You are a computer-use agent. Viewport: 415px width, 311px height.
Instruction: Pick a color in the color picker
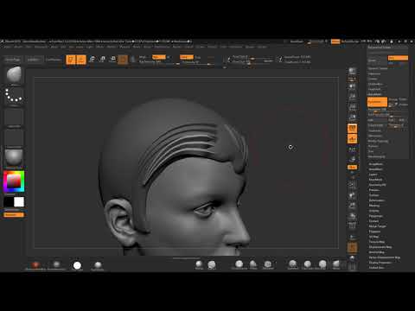click(14, 181)
